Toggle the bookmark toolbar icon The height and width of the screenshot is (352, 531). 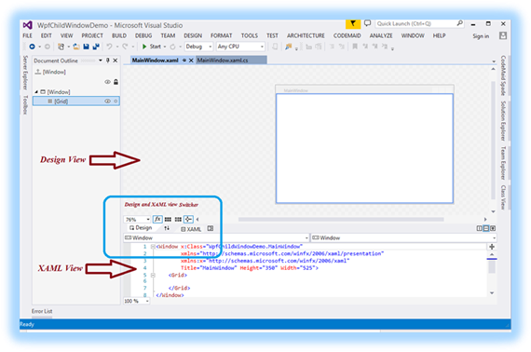click(x=355, y=47)
